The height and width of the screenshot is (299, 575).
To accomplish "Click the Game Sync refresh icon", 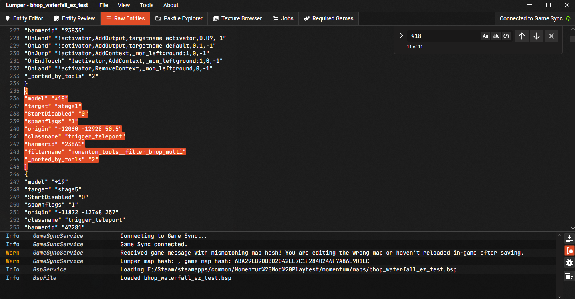I will 568,18.
